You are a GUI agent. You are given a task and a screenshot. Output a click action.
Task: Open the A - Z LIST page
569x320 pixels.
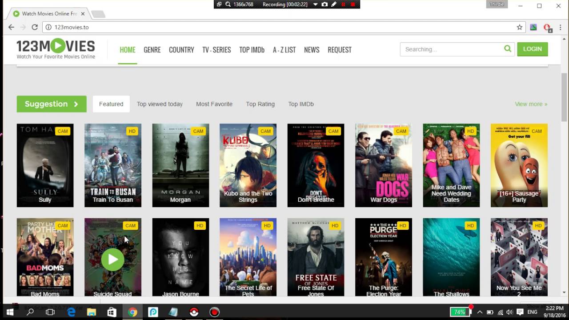[284, 50]
